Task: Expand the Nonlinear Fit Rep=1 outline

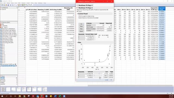Action: click(77, 5)
